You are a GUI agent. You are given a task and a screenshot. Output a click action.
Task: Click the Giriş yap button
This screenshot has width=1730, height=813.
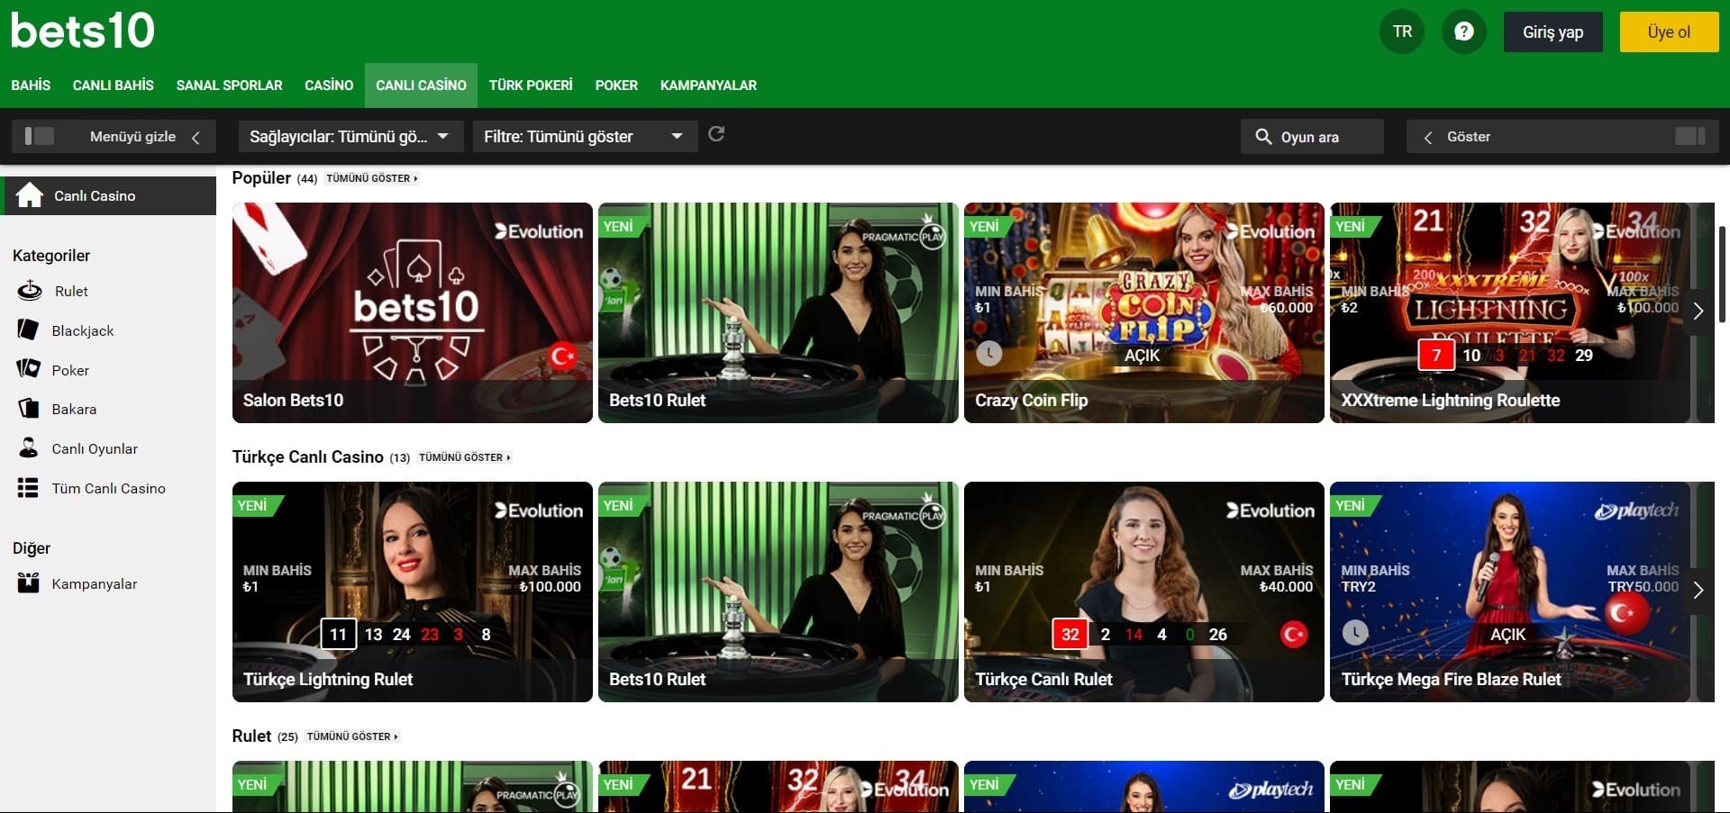pyautogui.click(x=1552, y=32)
